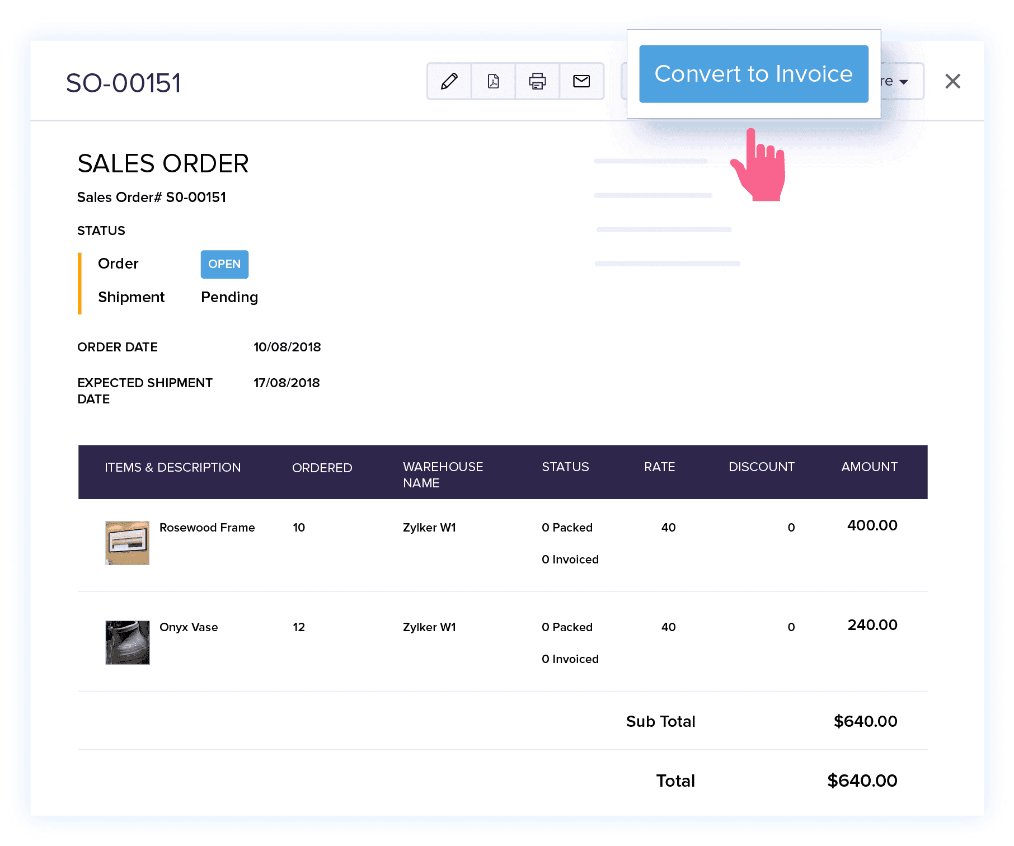This screenshot has height=846, width=1014.
Task: Expand the More dropdown arrow
Action: point(902,82)
